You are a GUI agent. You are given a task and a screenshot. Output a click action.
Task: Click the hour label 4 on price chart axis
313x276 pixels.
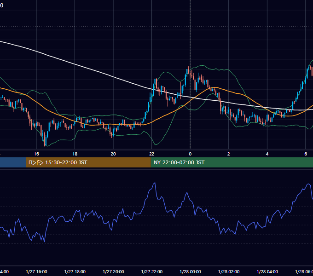coord(267,154)
